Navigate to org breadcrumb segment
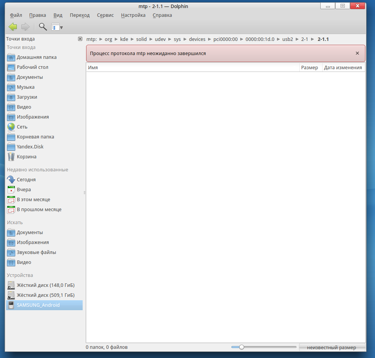Screen dimensions: 375x358 click(x=108, y=39)
